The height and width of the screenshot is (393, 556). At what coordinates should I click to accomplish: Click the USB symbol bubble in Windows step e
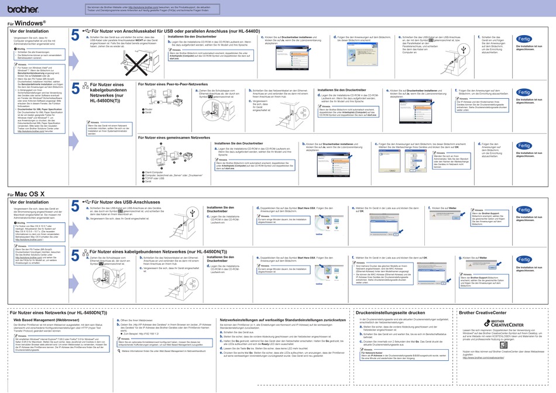[463, 49]
